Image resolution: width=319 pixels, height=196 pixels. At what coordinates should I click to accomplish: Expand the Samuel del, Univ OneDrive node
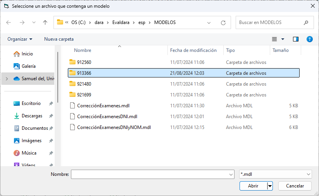7,79
